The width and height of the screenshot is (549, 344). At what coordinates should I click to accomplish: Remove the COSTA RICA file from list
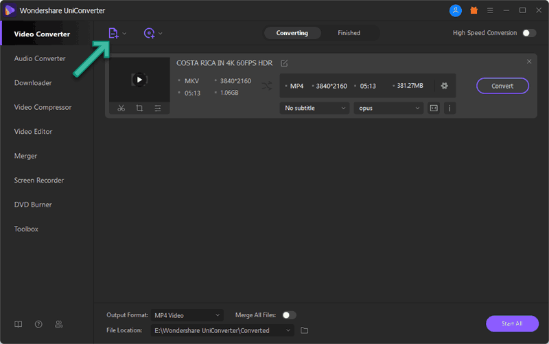tap(529, 62)
